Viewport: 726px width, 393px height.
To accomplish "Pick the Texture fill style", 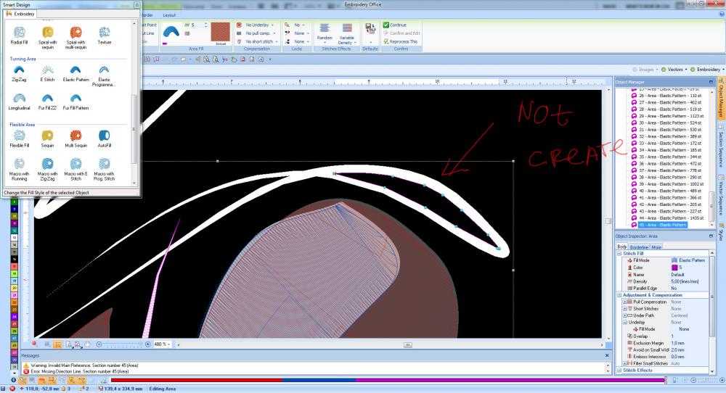I will coord(105,33).
